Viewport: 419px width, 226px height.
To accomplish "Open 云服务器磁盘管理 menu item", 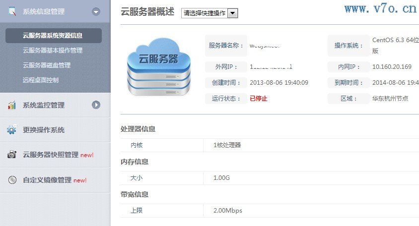I will 47,65.
